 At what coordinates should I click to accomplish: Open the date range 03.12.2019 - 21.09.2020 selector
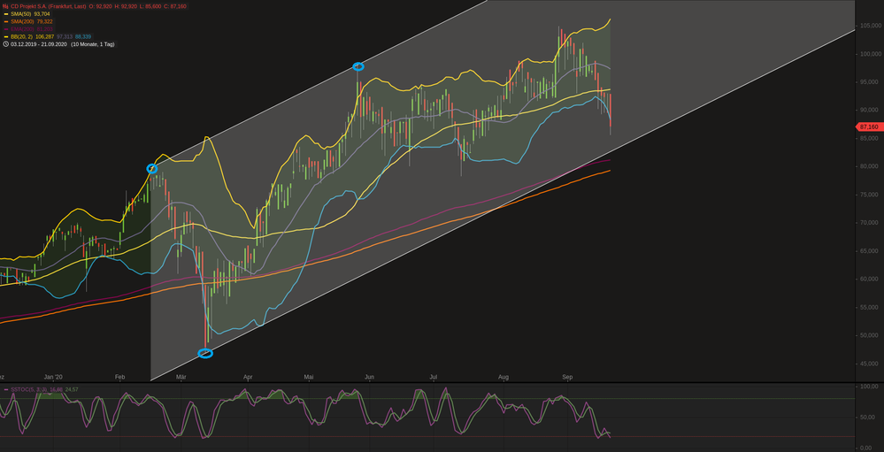click(39, 43)
